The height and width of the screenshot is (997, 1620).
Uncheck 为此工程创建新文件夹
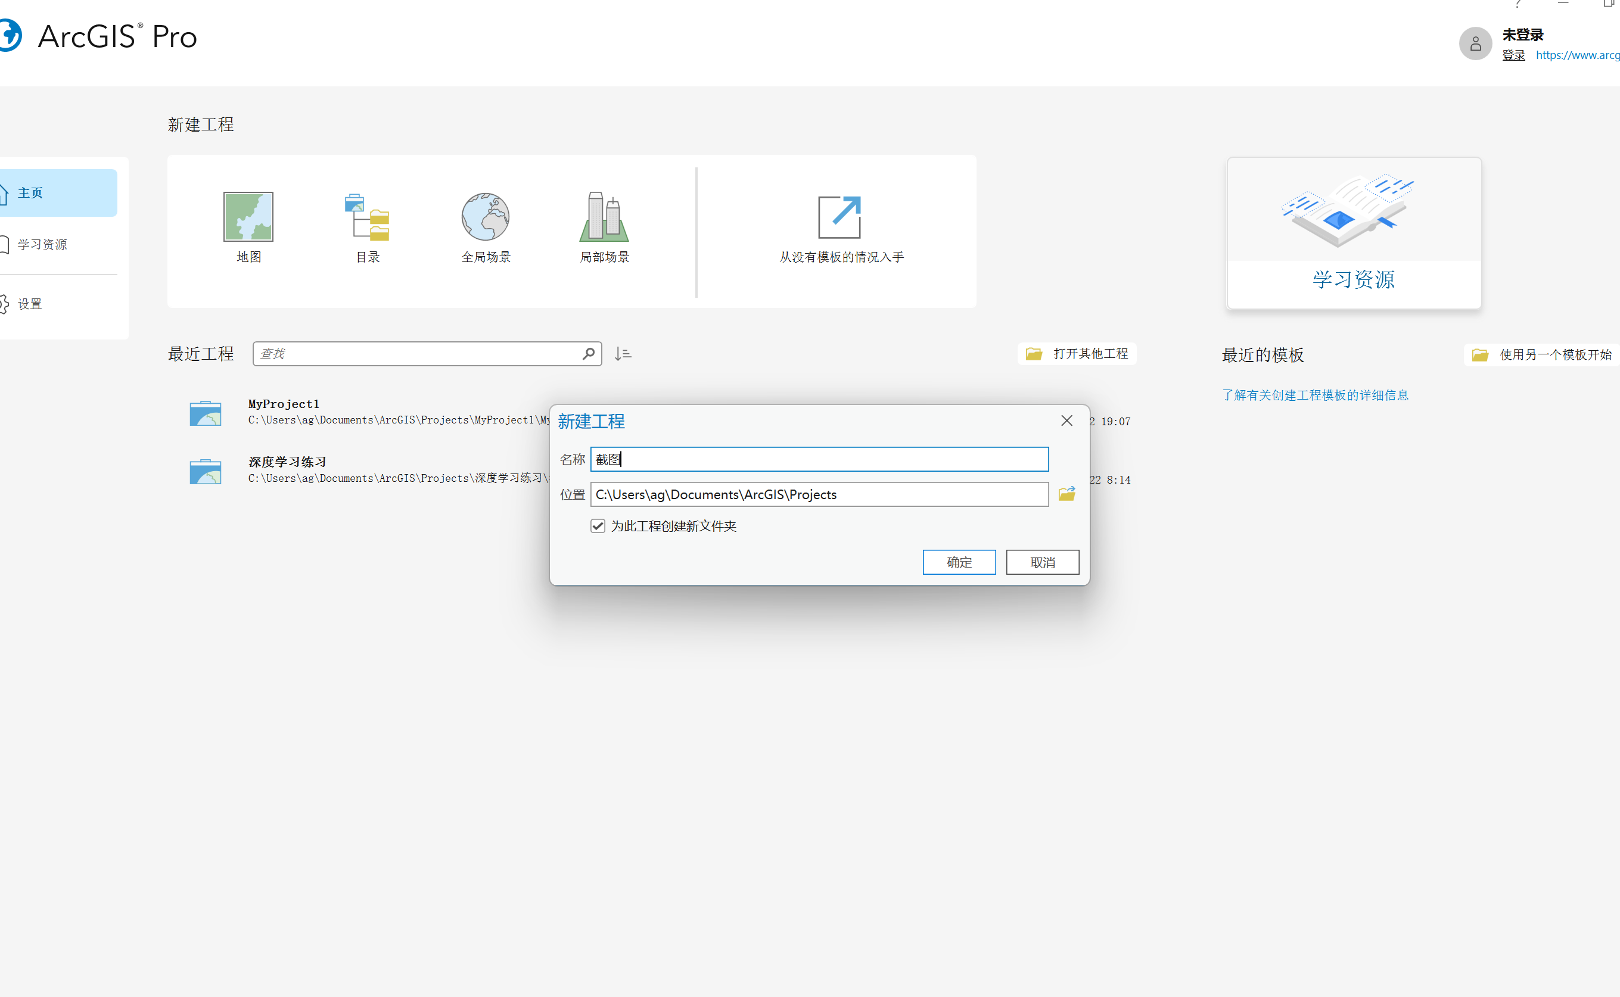point(598,525)
